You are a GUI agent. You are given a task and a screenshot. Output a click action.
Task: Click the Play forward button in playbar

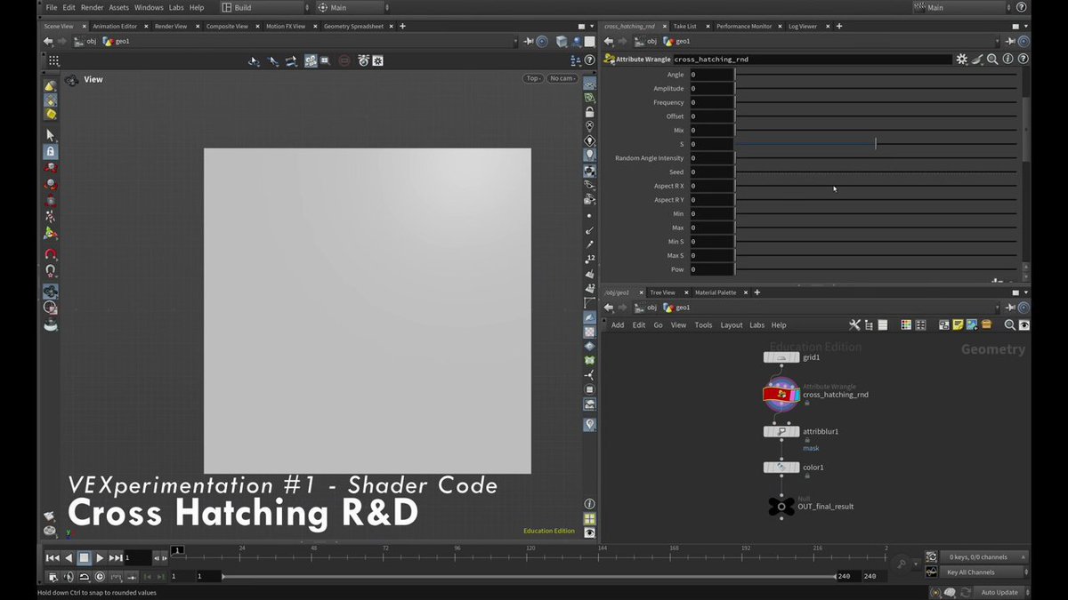(x=100, y=557)
